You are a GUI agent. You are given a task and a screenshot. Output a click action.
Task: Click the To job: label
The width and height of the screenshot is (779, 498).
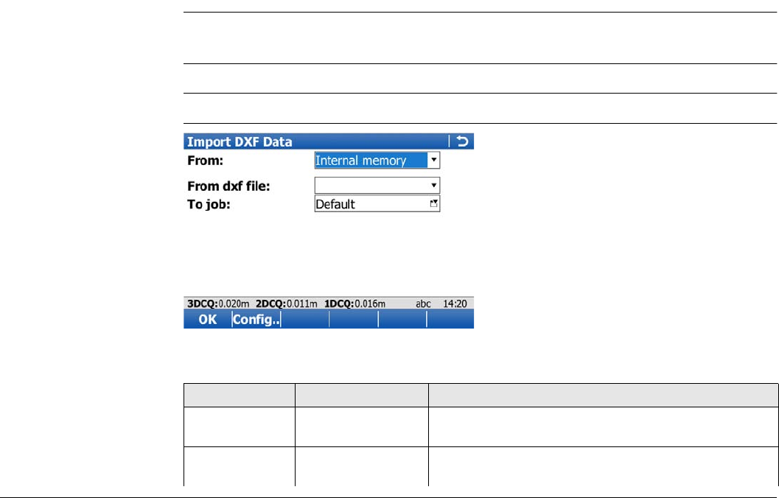tap(209, 204)
